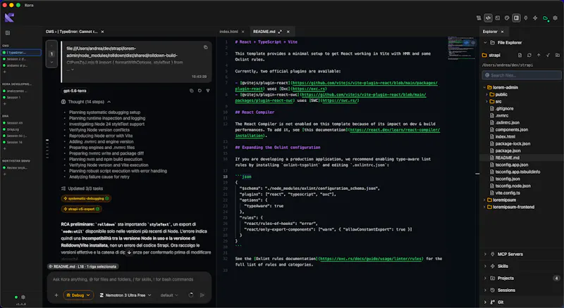Viewport: 564px width, 308px height.
Task: Select the Explorer panel tab
Action: [x=490, y=32]
